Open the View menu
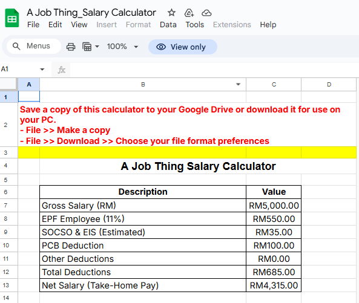This screenshot has width=359, height=303. [x=79, y=25]
